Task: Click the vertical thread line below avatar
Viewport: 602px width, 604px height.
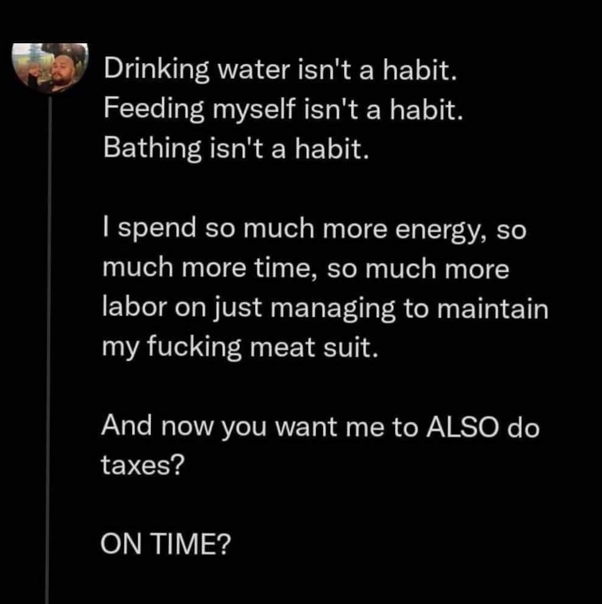Action: click(47, 341)
